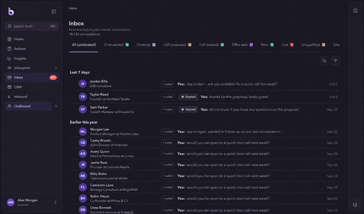Switch to the Chatting tab
The image size is (364, 214).
[146, 45]
